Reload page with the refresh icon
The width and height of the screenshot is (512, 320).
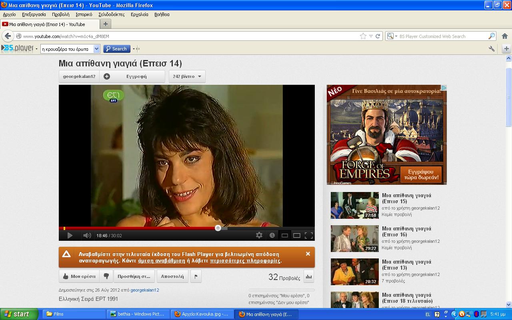[x=378, y=36]
